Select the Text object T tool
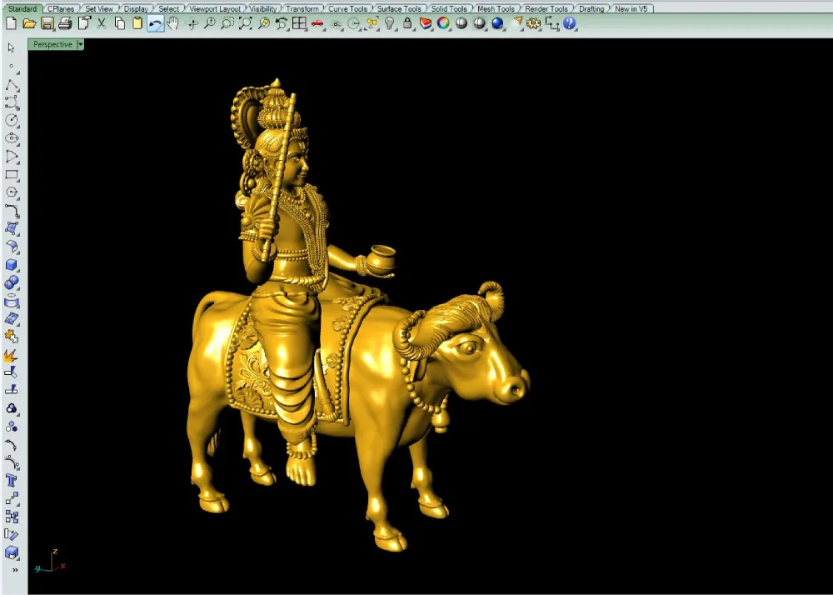The width and height of the screenshot is (833, 595). coord(12,481)
